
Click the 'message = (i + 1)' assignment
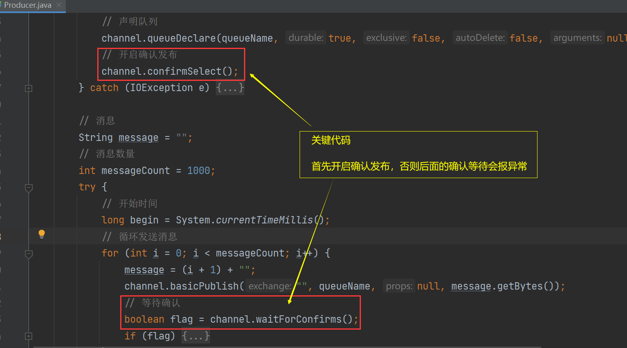click(172, 270)
